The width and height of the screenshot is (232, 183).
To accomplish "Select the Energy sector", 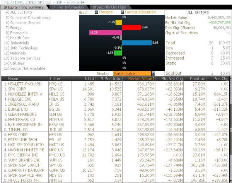I will click(14, 28).
